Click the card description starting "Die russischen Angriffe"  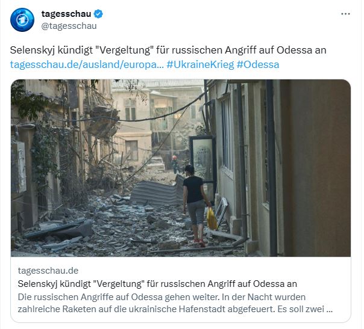click(x=175, y=303)
